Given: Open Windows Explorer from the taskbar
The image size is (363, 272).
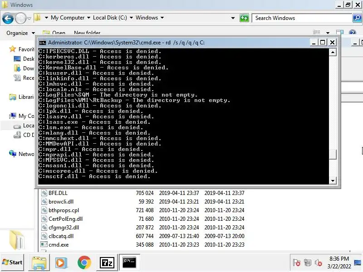Looking at the screenshot, I should pos(39,263).
